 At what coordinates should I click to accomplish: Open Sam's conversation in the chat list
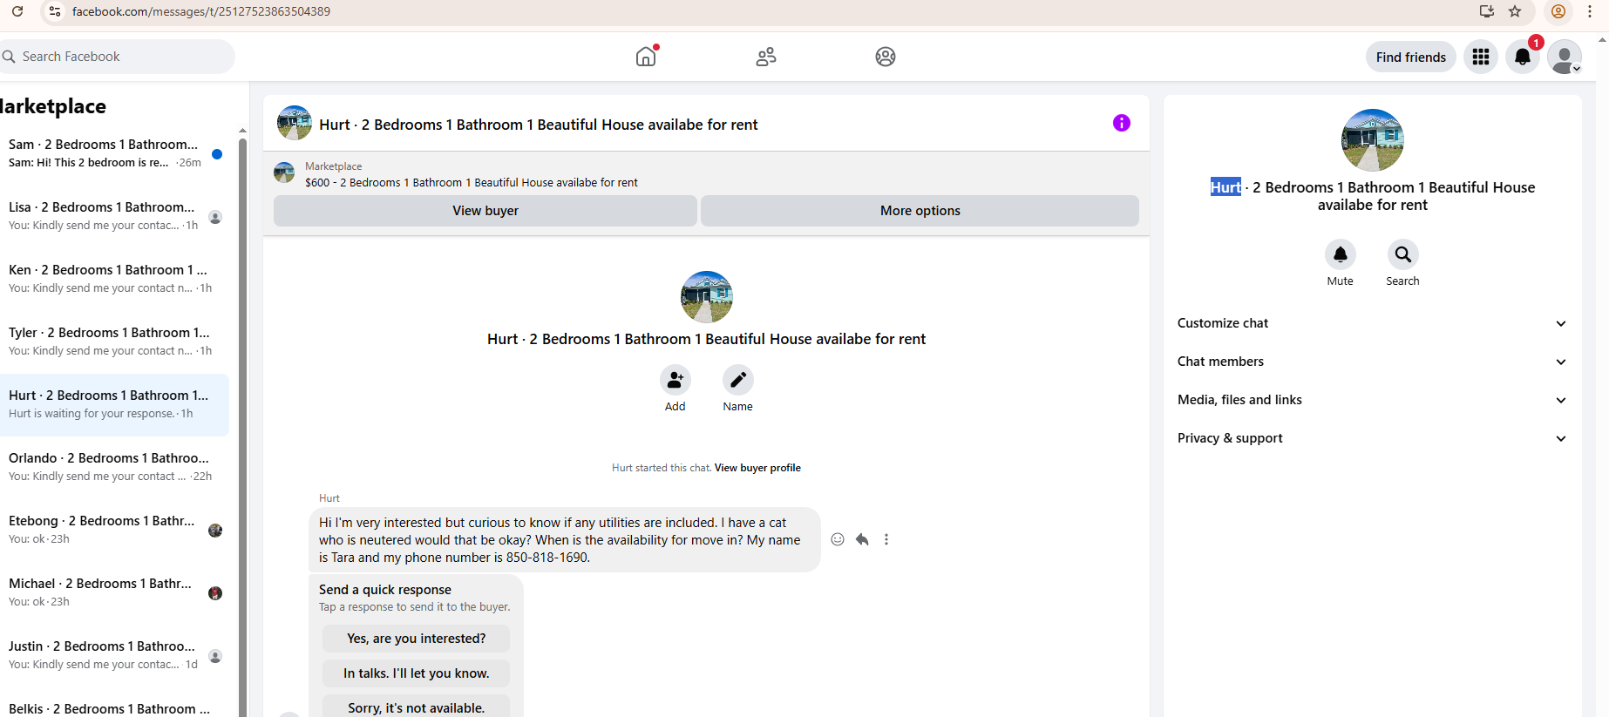pos(114,153)
